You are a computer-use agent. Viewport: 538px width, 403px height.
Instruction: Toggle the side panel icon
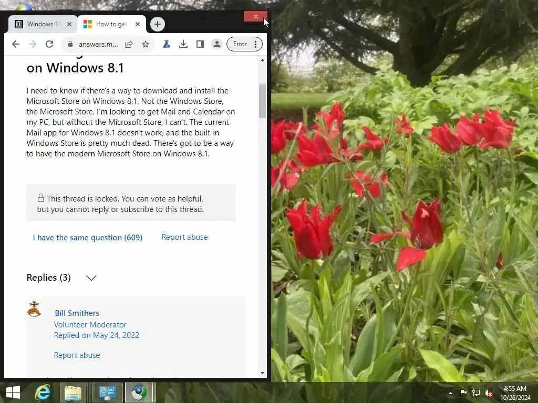pyautogui.click(x=200, y=44)
